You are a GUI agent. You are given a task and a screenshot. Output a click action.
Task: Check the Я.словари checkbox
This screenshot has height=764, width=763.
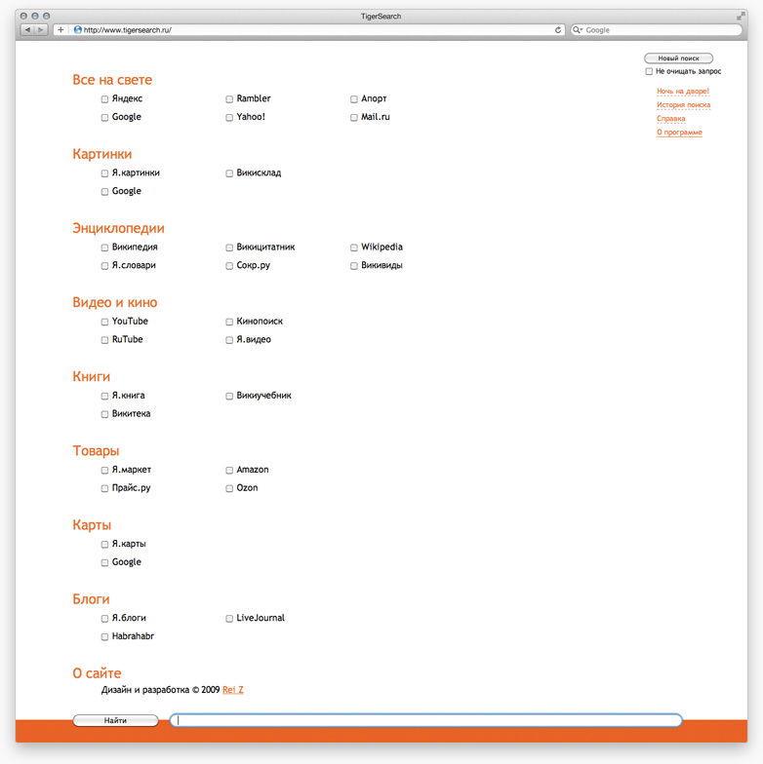coord(104,266)
